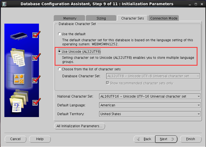
Task: Click the WE8MSWIN1252 default character set text
Action: pos(105,44)
